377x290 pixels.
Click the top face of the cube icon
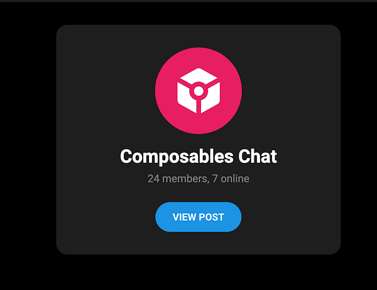coord(199,76)
